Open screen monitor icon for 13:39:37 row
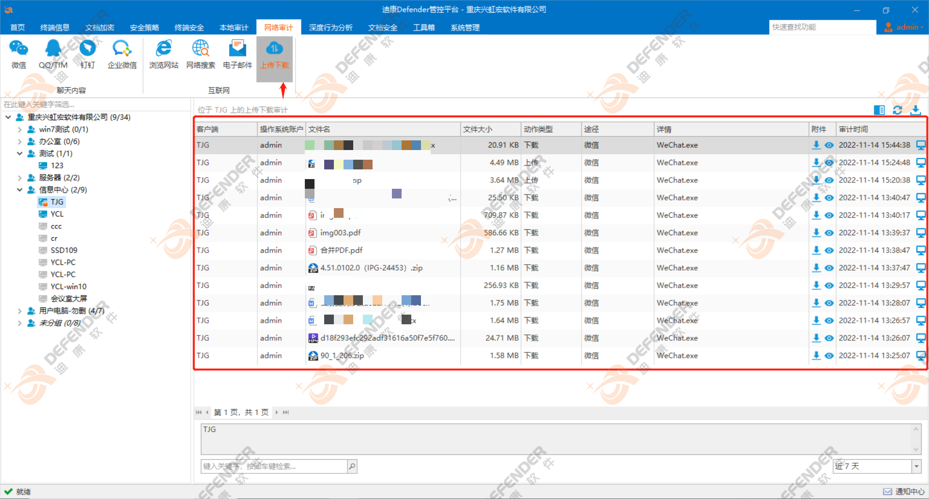929x499 pixels. click(x=921, y=233)
